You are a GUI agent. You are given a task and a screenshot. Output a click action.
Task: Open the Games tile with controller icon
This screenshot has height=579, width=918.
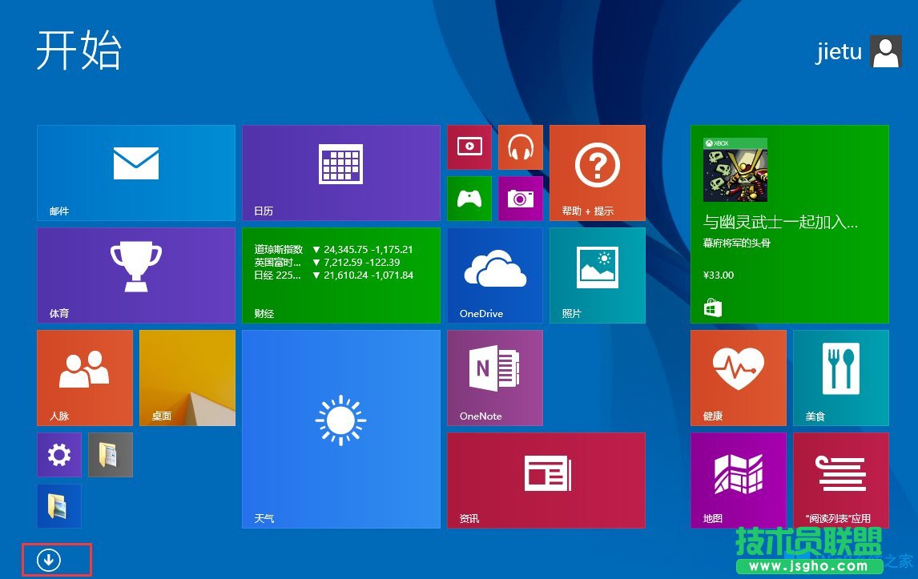coord(469,199)
